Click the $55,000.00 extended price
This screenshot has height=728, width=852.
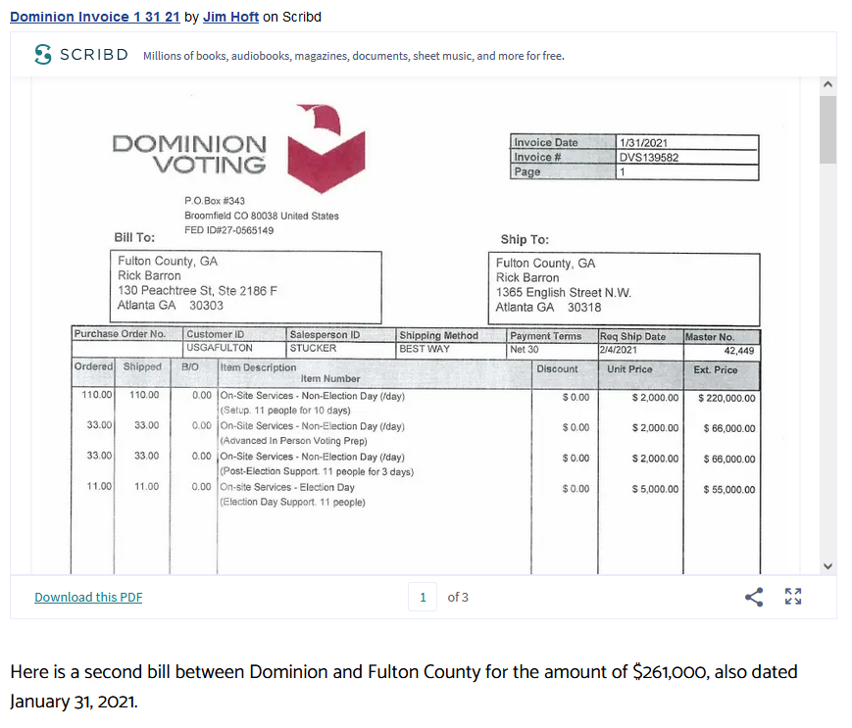(729, 489)
